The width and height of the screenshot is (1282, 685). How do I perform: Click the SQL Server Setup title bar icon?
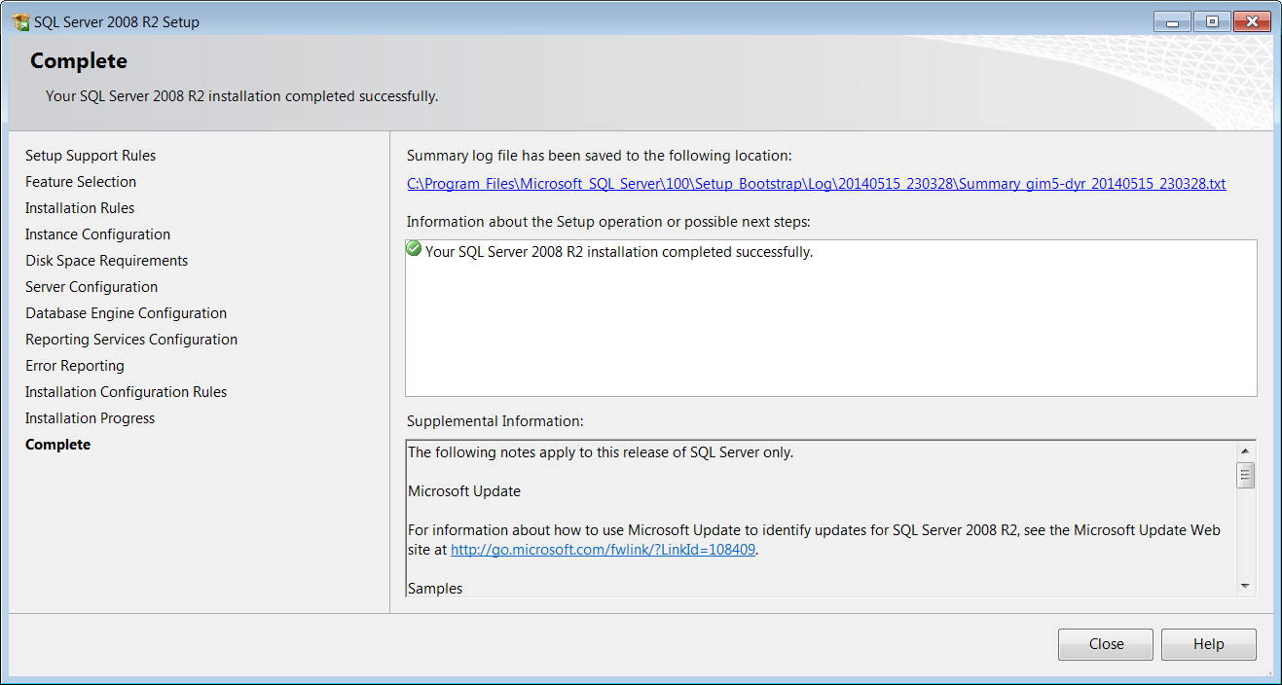pyautogui.click(x=20, y=21)
